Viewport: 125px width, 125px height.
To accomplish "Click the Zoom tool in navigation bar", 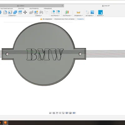I will point(60,113).
